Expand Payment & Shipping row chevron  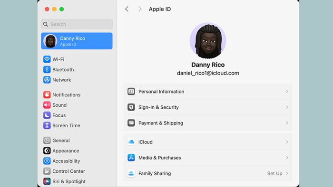click(x=287, y=123)
